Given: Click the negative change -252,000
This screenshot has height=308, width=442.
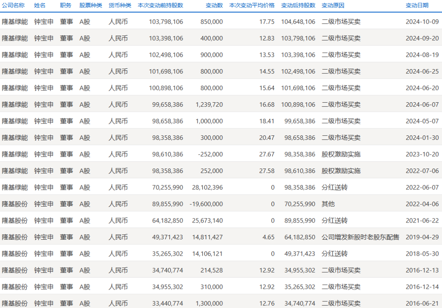Looking at the screenshot, I should (211, 155).
